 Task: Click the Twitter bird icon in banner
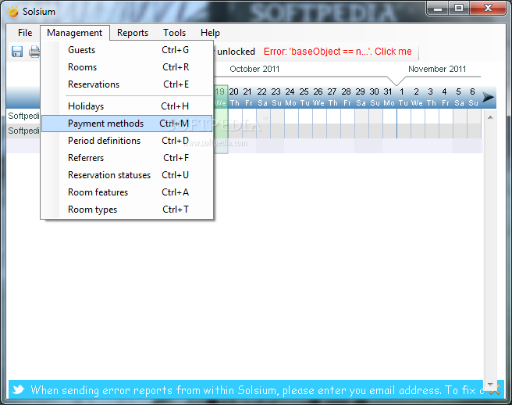point(18,389)
